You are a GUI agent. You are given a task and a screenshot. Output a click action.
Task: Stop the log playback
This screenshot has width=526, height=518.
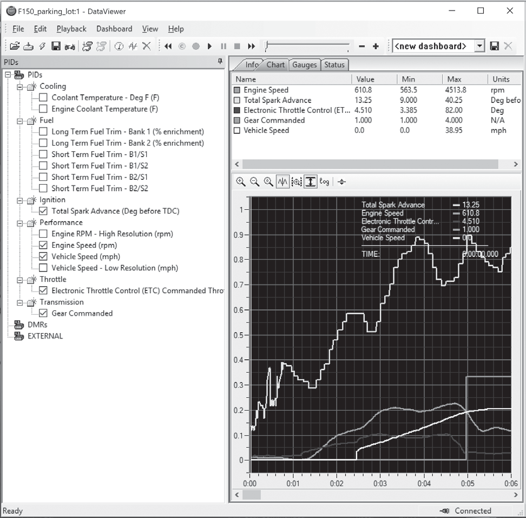[x=237, y=47]
